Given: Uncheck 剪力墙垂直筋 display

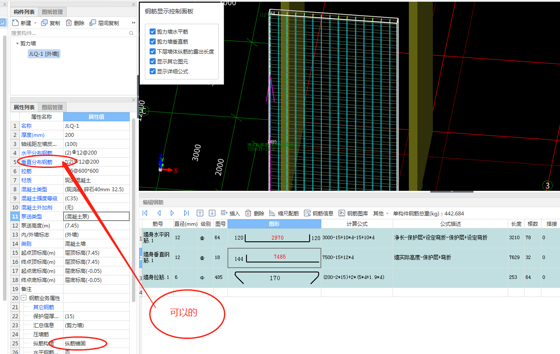Looking at the screenshot, I should [x=152, y=41].
